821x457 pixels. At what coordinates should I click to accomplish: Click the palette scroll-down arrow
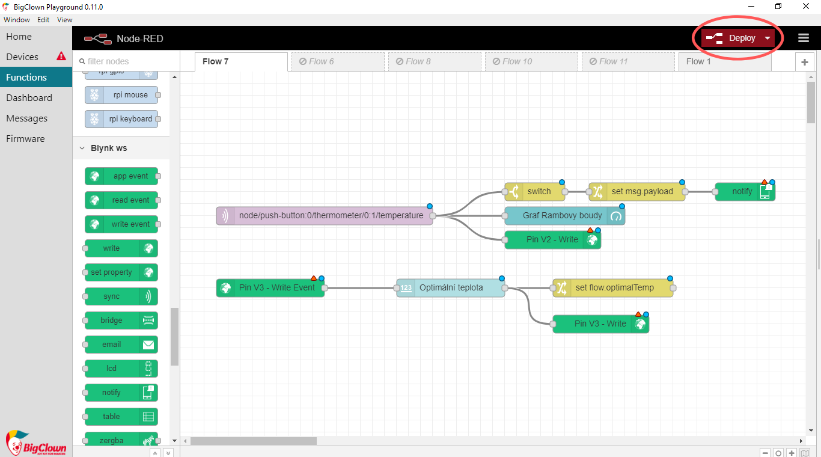[x=174, y=441]
